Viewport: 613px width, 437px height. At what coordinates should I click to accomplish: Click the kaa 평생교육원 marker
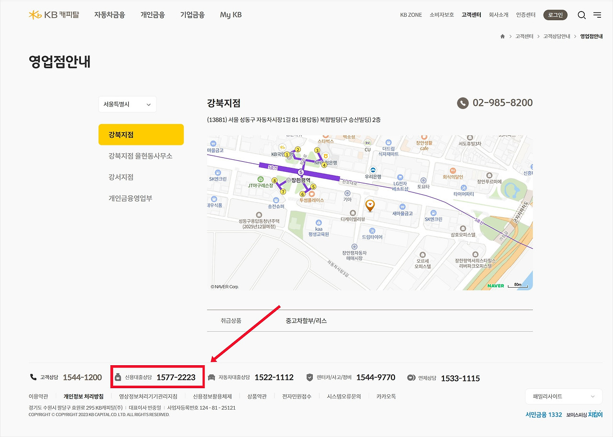(x=318, y=223)
